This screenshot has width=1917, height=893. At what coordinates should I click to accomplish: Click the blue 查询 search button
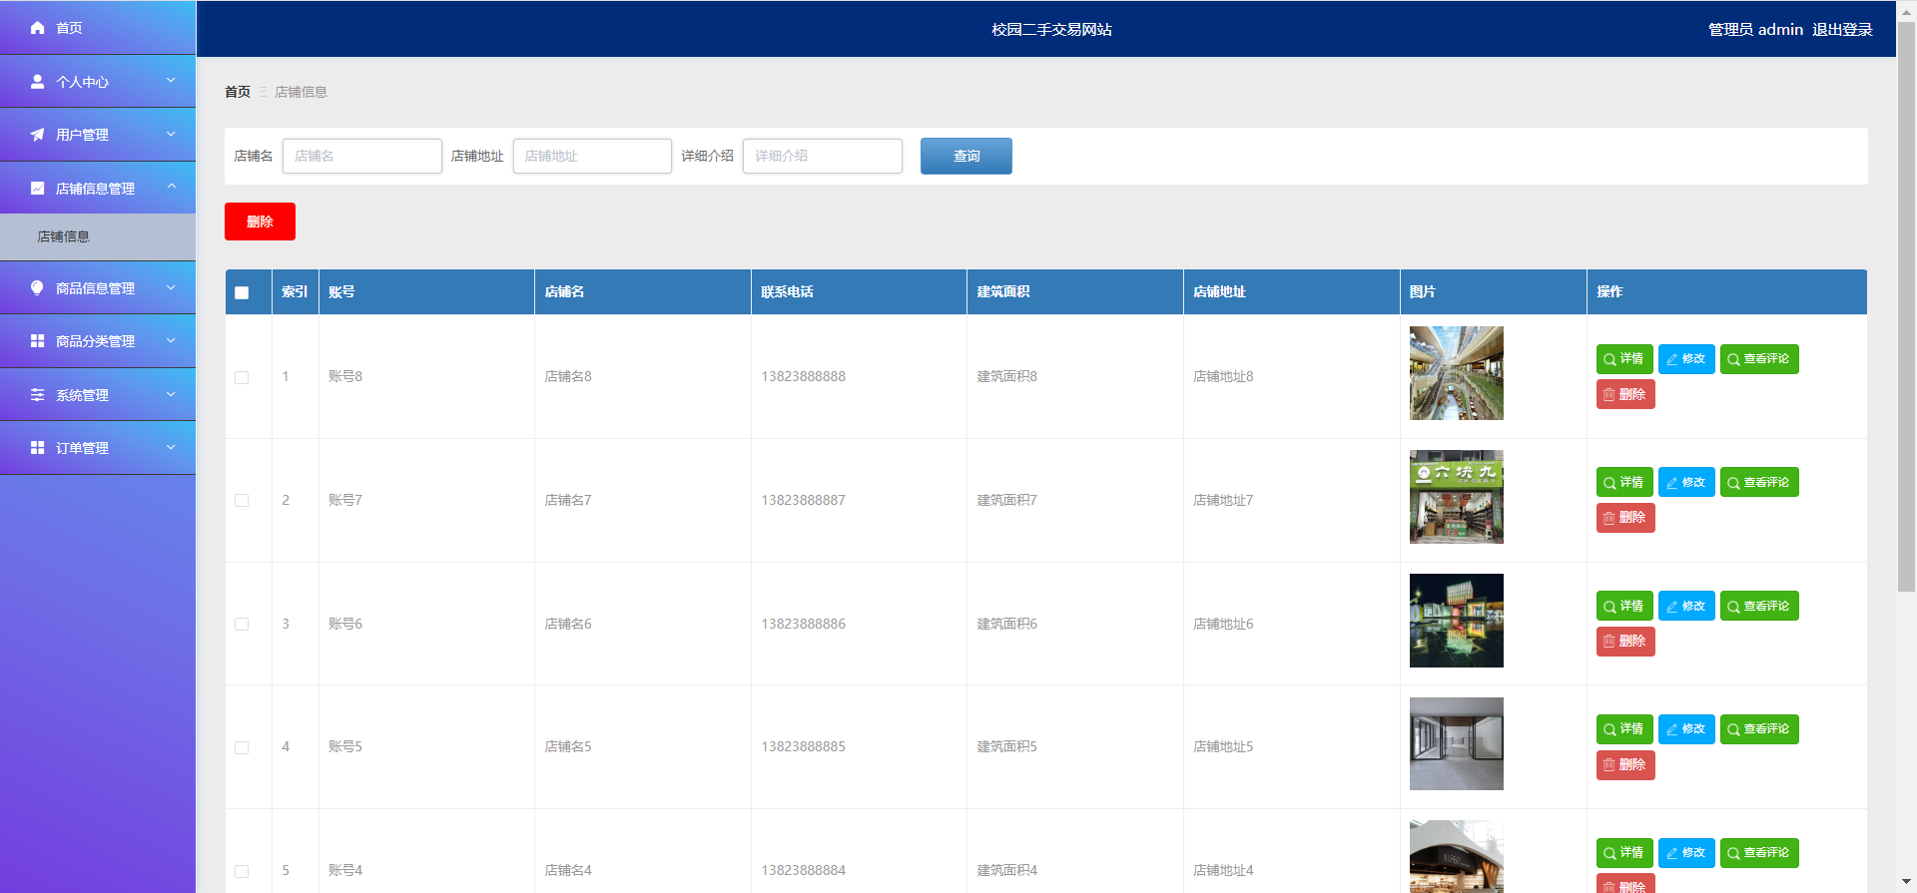(x=965, y=156)
